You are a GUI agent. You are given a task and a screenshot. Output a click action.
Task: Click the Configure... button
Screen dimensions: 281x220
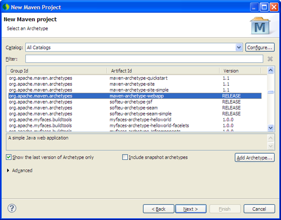tap(260, 47)
